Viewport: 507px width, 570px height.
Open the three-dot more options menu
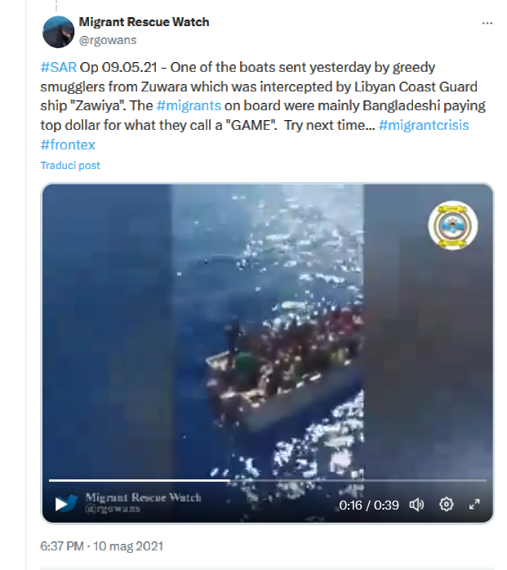(x=487, y=23)
